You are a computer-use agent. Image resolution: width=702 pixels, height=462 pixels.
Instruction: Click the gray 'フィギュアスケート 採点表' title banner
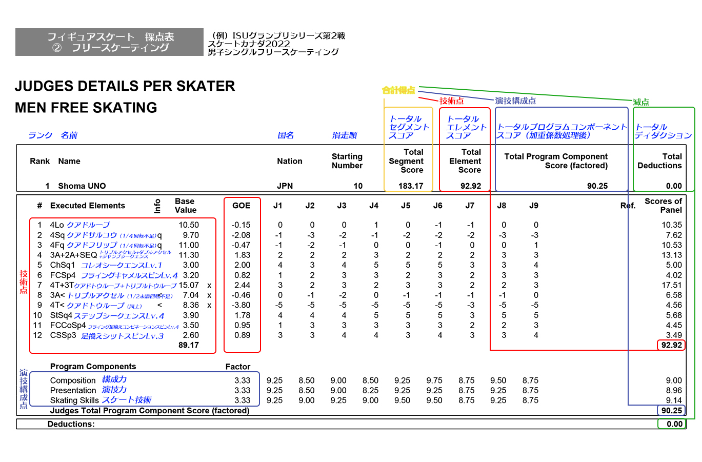(109, 42)
